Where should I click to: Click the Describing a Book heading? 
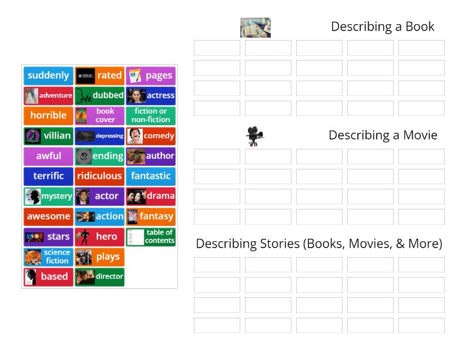[382, 26]
